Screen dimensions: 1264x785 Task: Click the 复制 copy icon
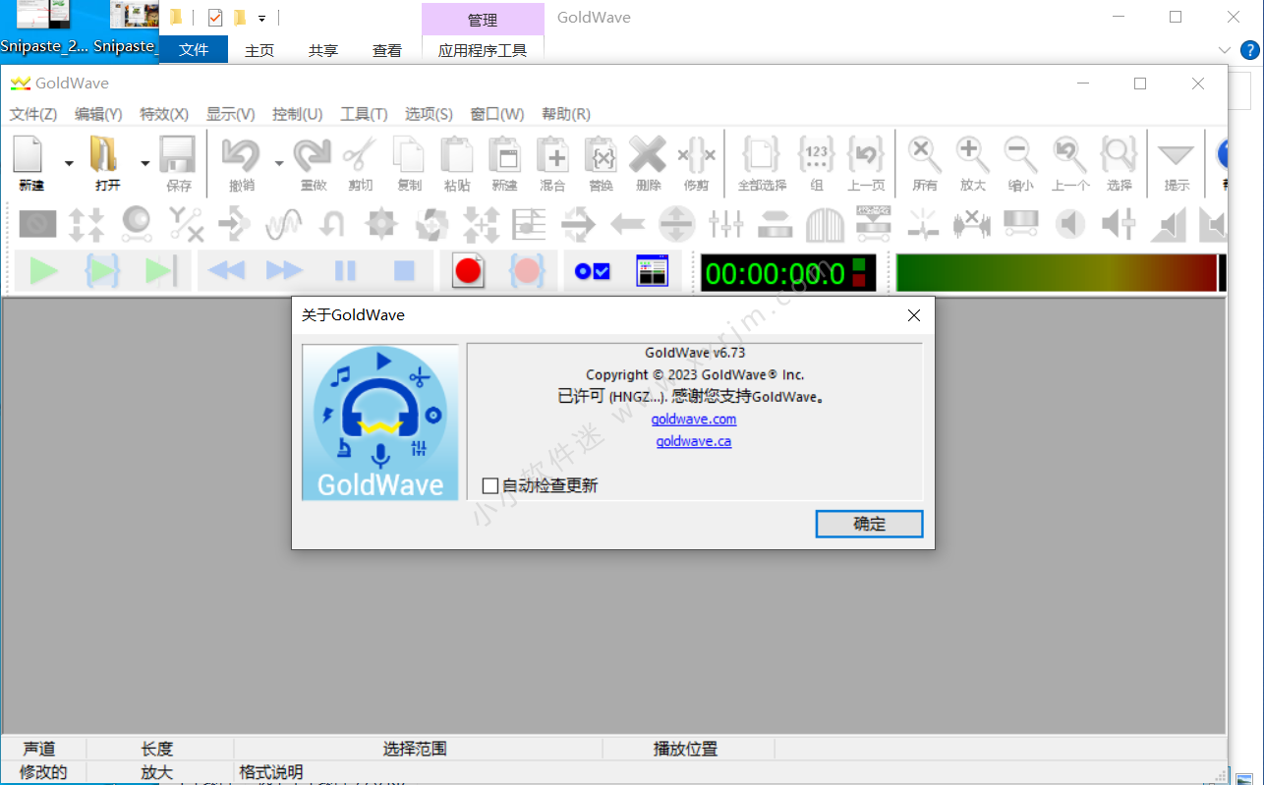408,155
